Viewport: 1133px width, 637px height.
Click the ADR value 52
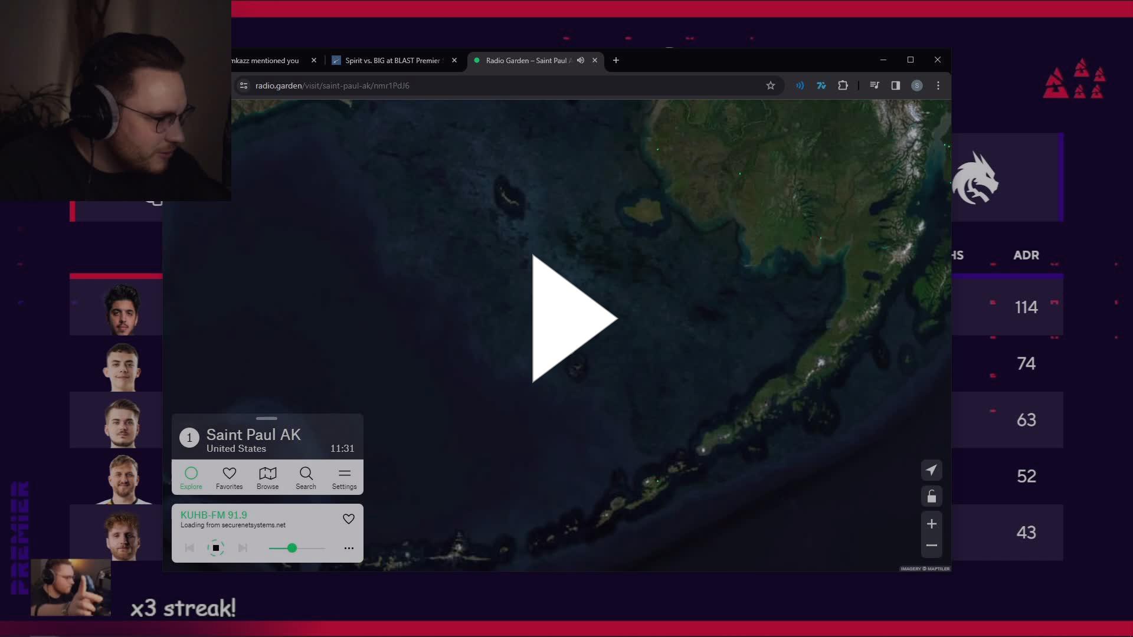click(1026, 476)
